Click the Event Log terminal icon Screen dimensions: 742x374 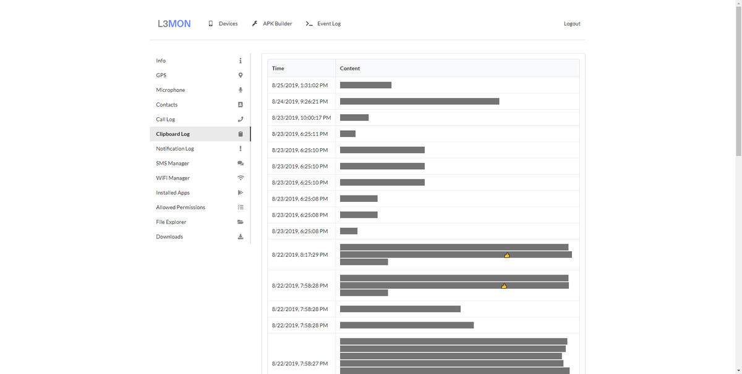pyautogui.click(x=309, y=23)
